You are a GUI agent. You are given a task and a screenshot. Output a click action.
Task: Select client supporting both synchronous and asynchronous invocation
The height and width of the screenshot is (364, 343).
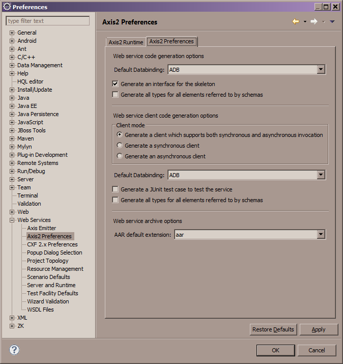[x=120, y=134]
